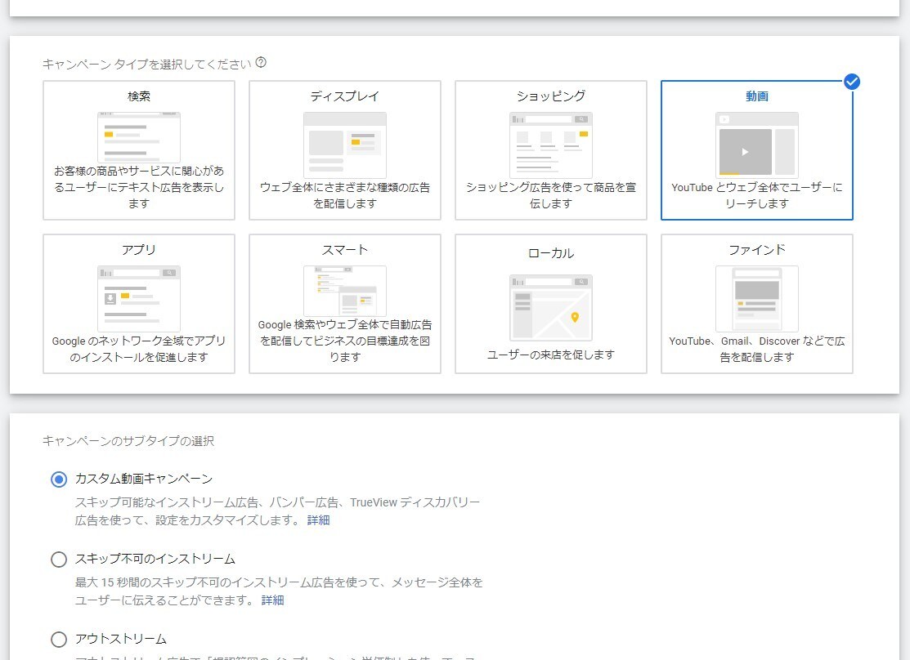The height and width of the screenshot is (660, 910).
Task: Choose アウトストリーム radio button
Action: pyautogui.click(x=59, y=640)
